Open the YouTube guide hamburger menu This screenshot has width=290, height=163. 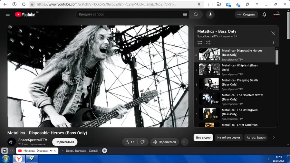click(8, 14)
